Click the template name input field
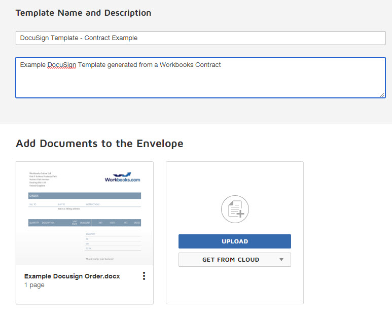Image resolution: width=392 pixels, height=319 pixels. pos(200,38)
